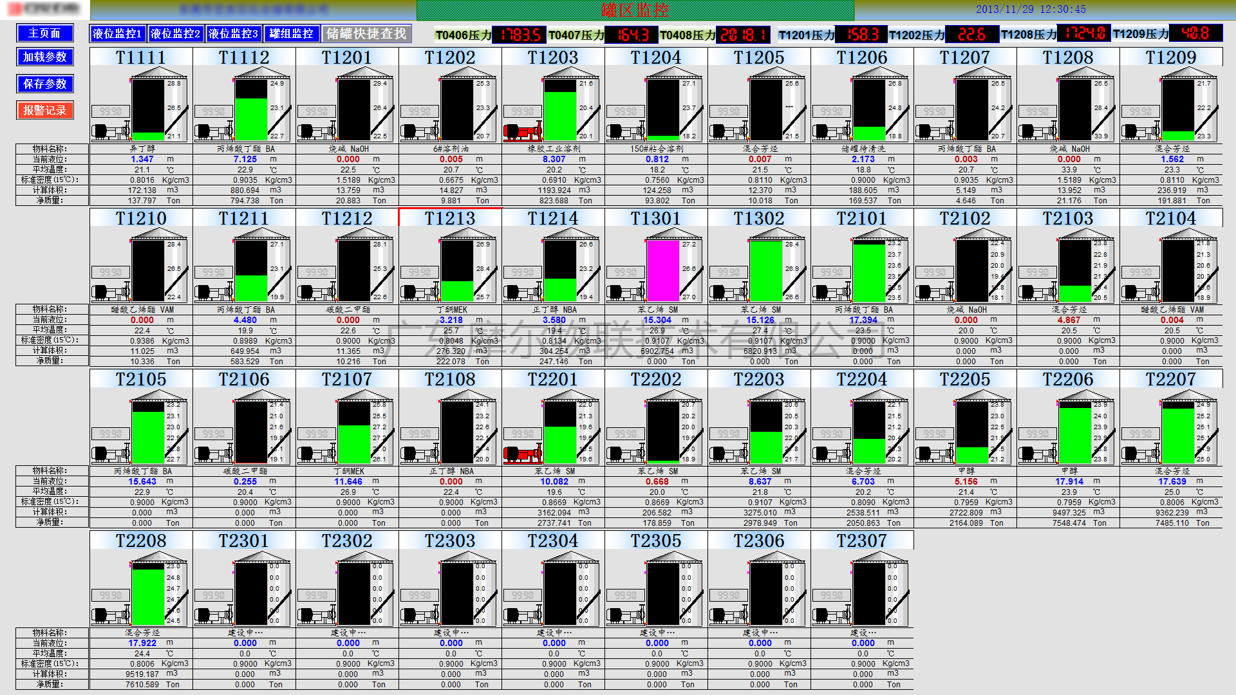1236x695 pixels.
Task: Switch to the 液位监控2 tab
Action: pyautogui.click(x=175, y=33)
